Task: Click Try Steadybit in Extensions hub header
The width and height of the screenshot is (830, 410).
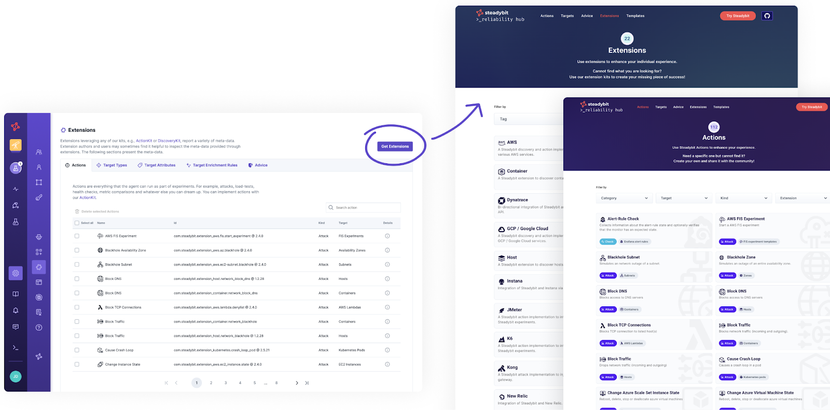Action: click(x=738, y=16)
